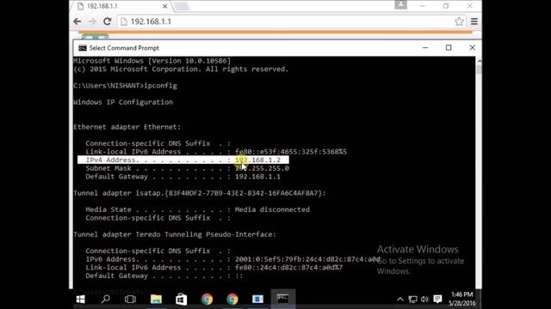Go forward in Chrome browser
551x309 pixels.
click(x=92, y=21)
